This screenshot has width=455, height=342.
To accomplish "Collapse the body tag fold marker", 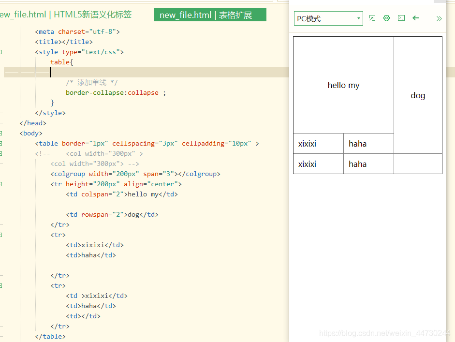I will coord(1,133).
